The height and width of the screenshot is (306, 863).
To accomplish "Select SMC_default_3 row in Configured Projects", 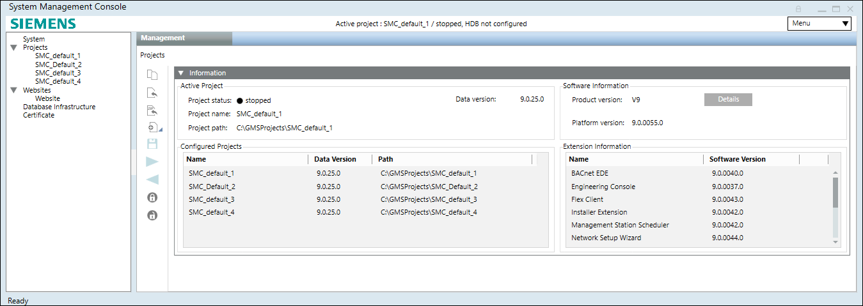I will point(366,199).
